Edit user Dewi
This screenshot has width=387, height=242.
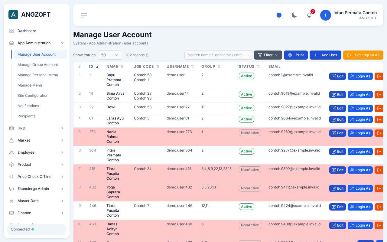[x=337, y=108]
